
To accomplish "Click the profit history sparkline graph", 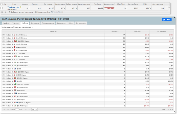I will (109, 8).
